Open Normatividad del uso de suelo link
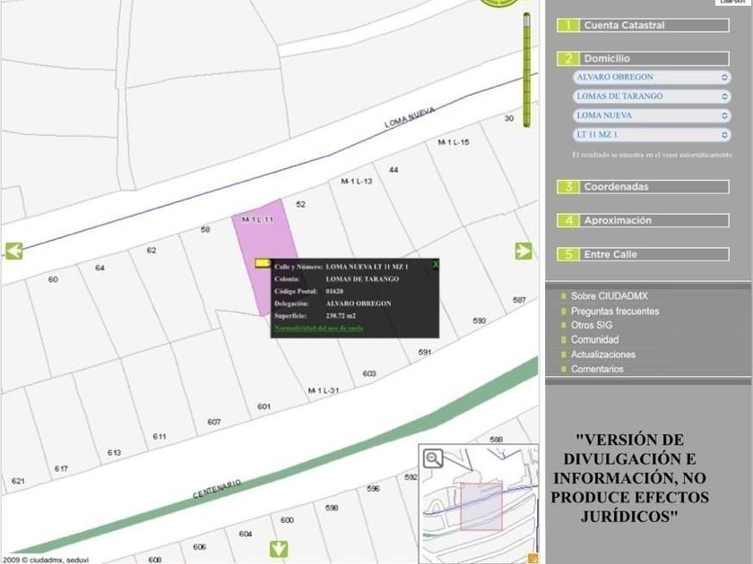Image resolution: width=753 pixels, height=564 pixels. click(318, 329)
